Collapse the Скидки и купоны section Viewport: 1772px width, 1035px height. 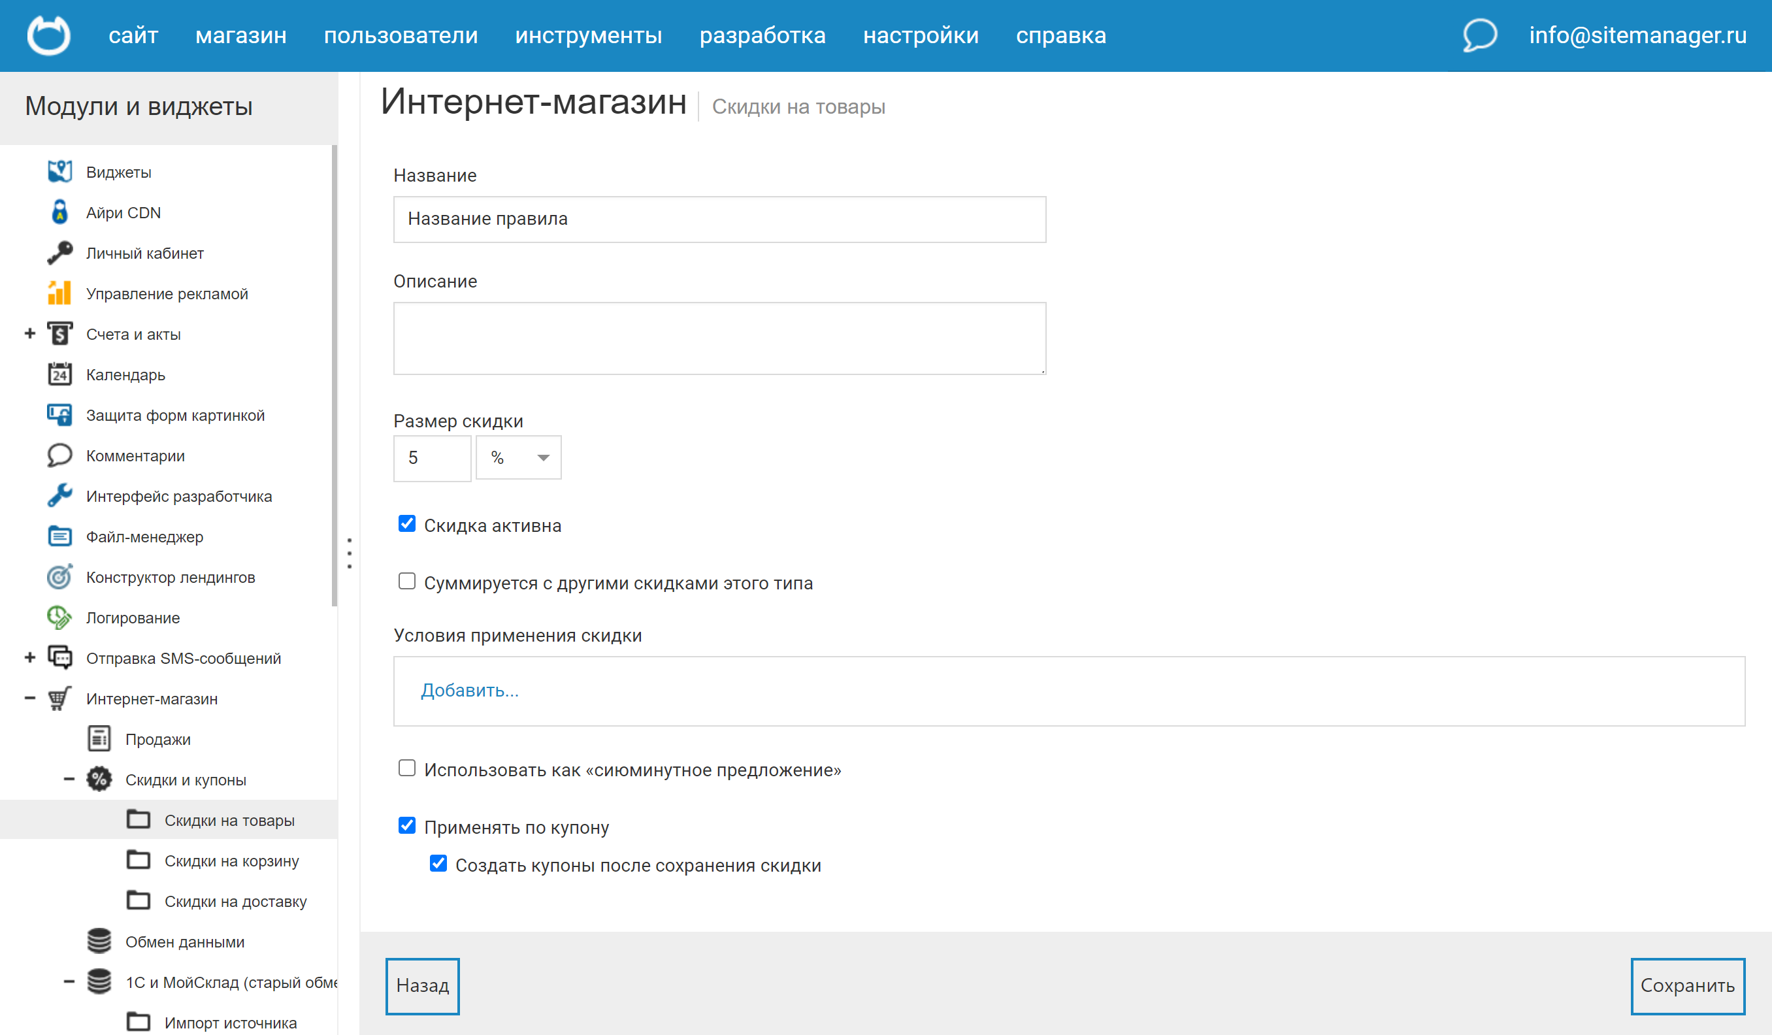(x=68, y=778)
